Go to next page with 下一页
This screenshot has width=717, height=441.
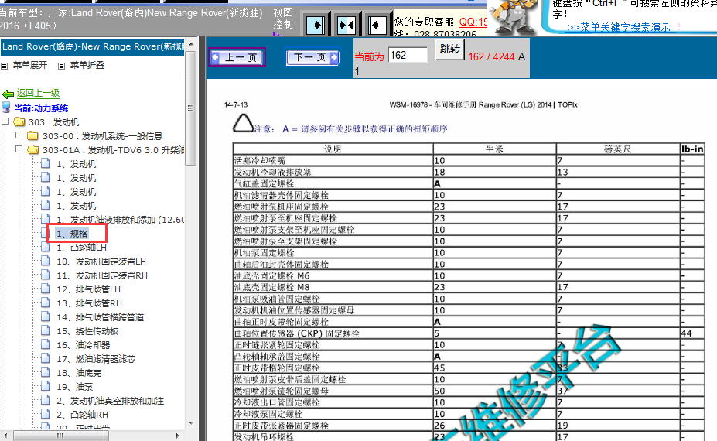point(312,57)
